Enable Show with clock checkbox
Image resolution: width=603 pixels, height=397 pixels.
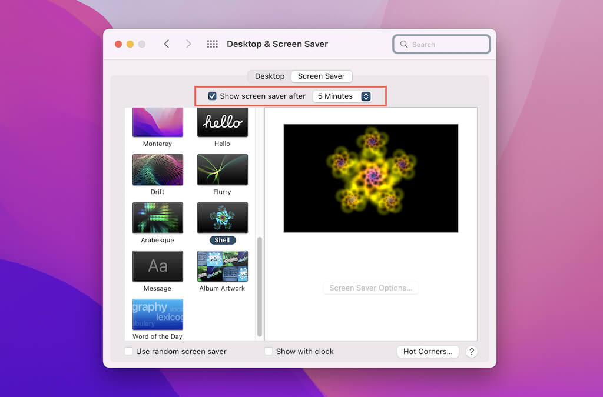(x=269, y=351)
